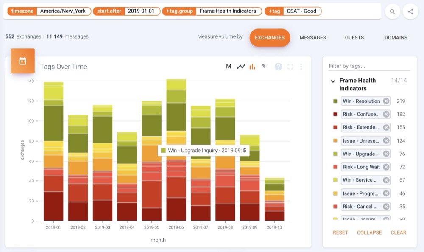Click the Win - Resolution color swatch

(335, 101)
